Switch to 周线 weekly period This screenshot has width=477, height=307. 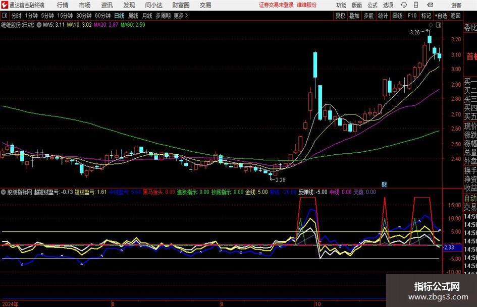point(133,16)
